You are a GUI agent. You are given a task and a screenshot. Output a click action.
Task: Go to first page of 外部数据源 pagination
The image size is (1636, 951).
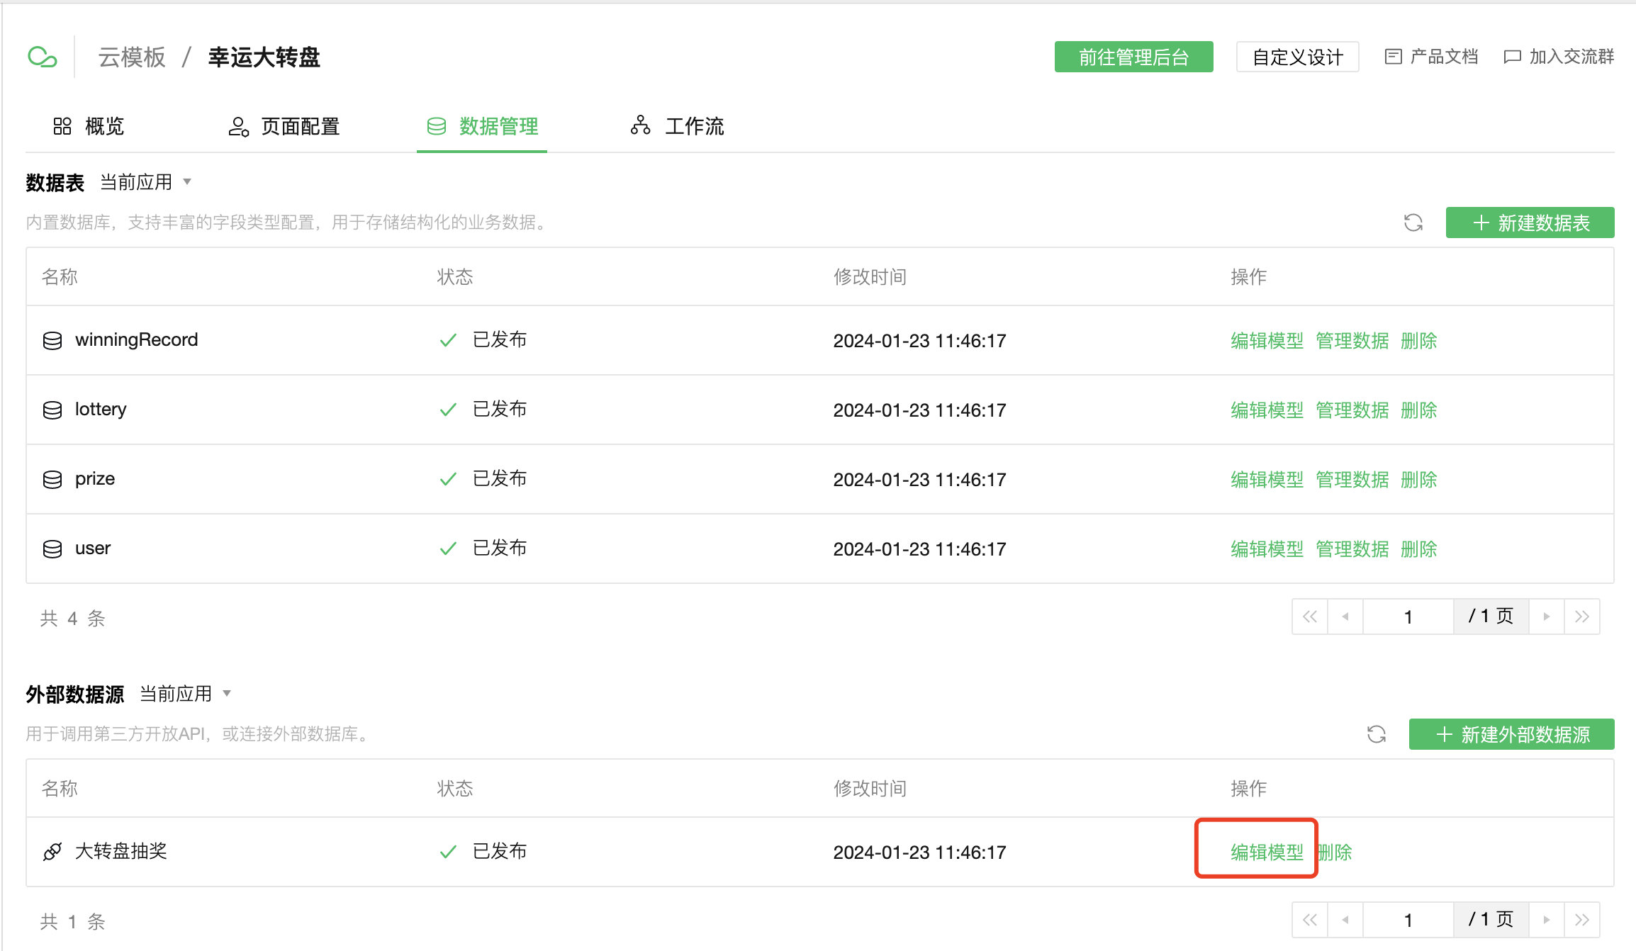tap(1310, 920)
